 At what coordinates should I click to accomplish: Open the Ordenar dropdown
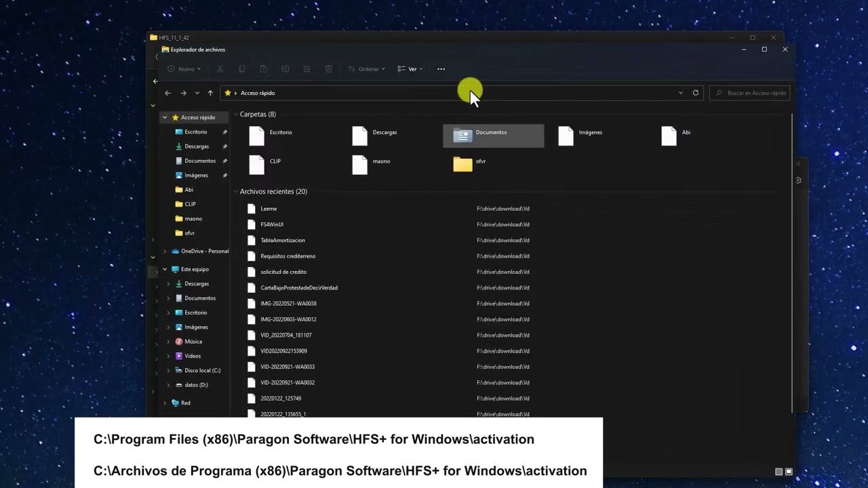coord(366,68)
